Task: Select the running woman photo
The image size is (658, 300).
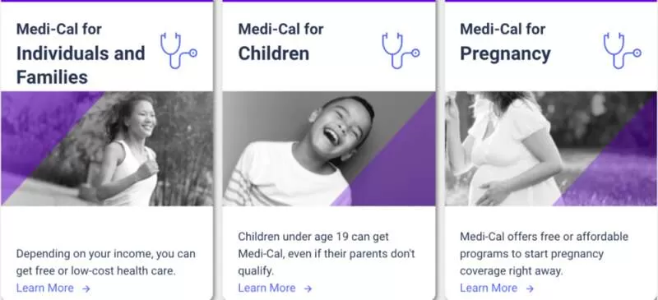Action: 107,149
